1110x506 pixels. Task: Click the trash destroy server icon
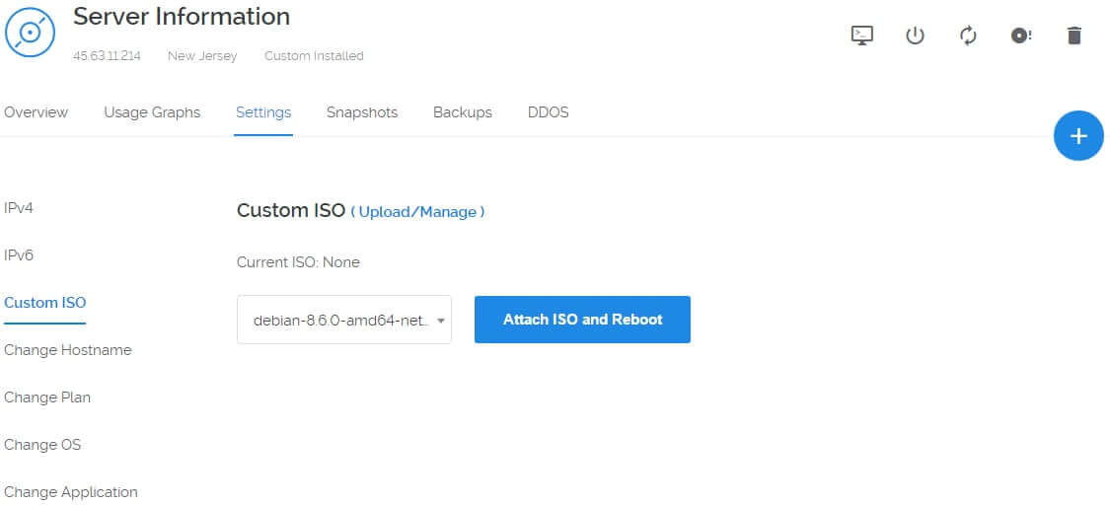pyautogui.click(x=1073, y=36)
